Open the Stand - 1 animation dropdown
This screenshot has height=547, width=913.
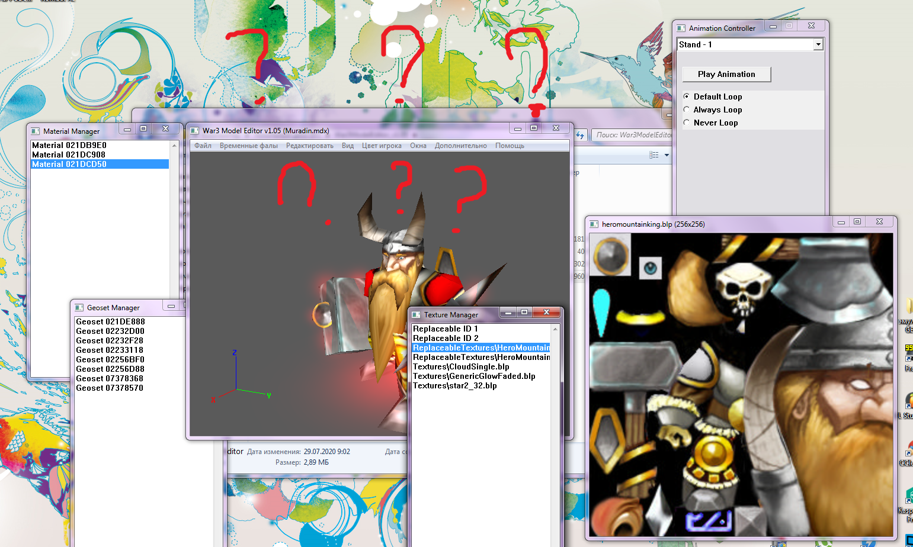click(x=818, y=44)
